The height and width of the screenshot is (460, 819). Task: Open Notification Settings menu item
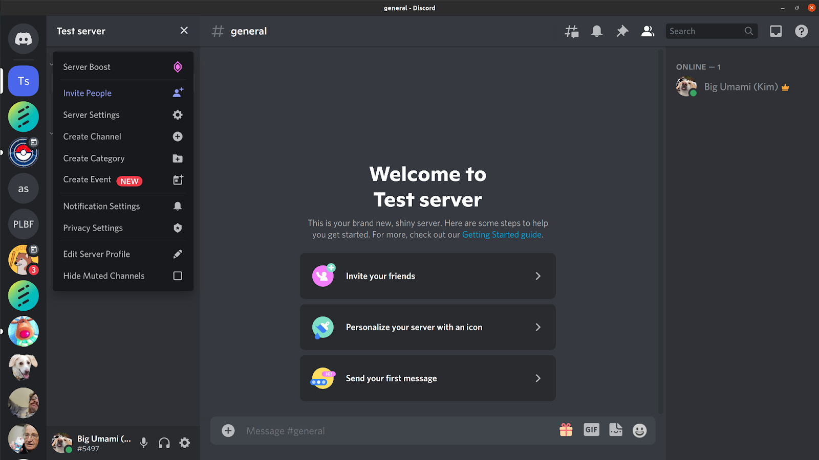point(123,206)
